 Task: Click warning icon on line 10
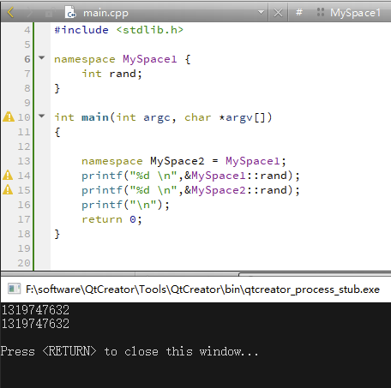9,116
